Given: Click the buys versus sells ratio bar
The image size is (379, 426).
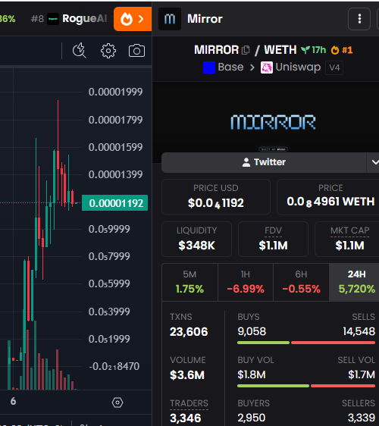Looking at the screenshot, I should coord(306,343).
